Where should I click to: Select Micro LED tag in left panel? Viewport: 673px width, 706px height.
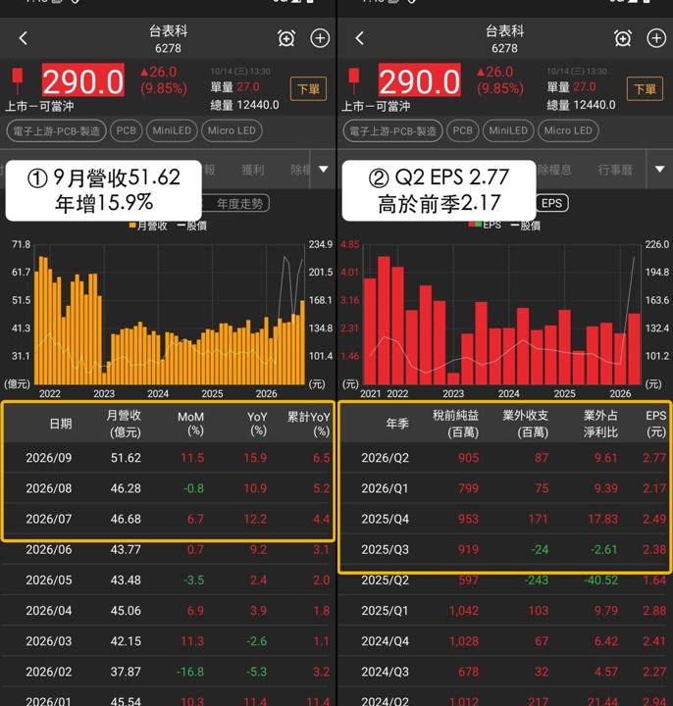(232, 131)
